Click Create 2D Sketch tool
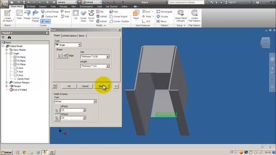276x155 pixels. point(7,16)
